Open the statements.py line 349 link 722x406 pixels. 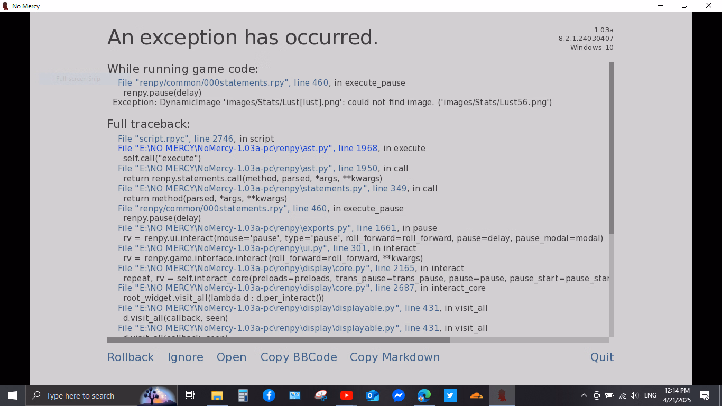tap(262, 189)
